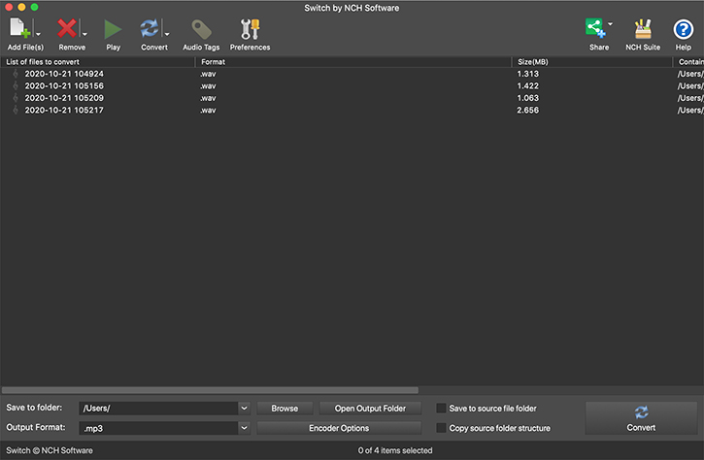Click the green Play icon

point(113,29)
